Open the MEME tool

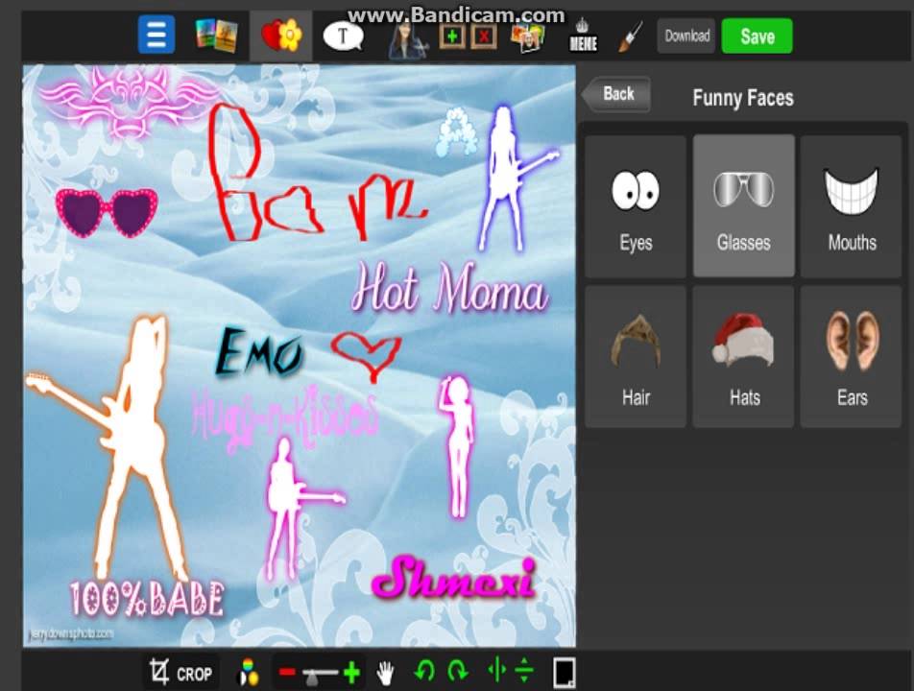pos(583,36)
